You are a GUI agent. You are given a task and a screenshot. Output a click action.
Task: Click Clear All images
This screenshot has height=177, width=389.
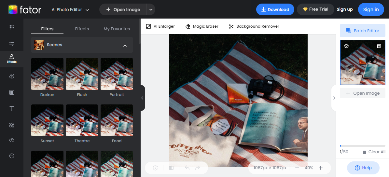(x=374, y=152)
